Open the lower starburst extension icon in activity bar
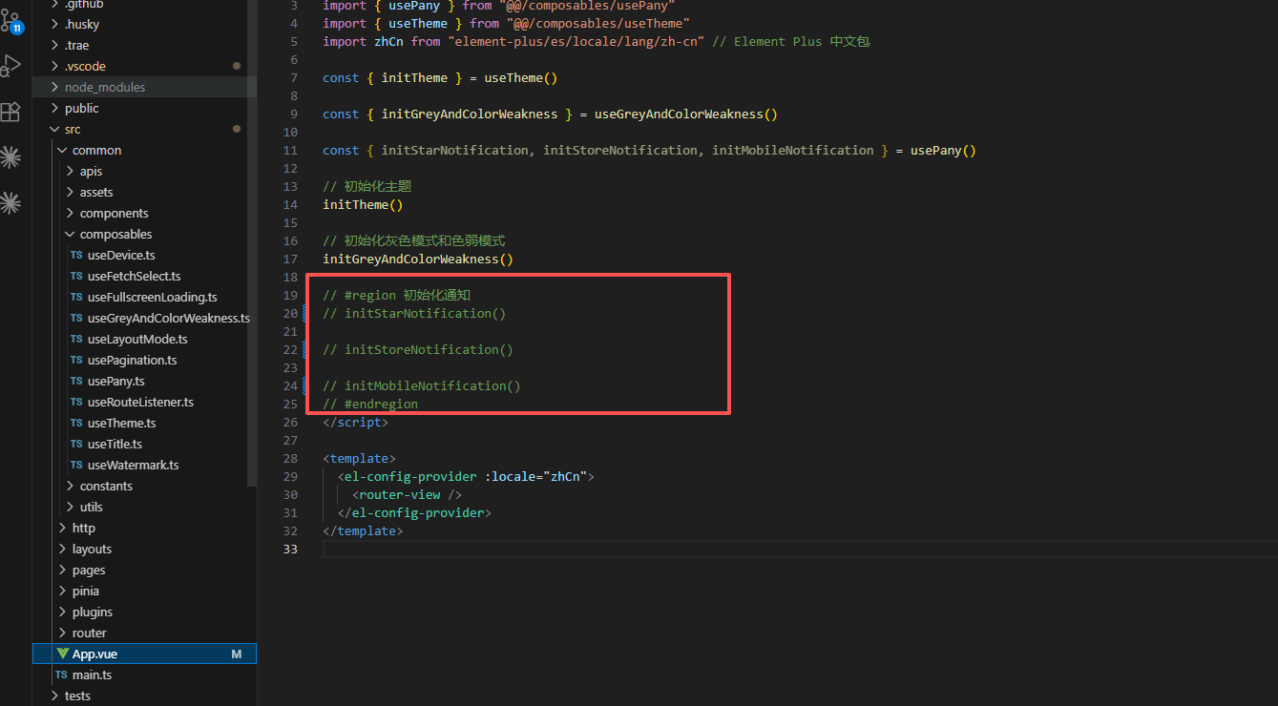The width and height of the screenshot is (1278, 706). tap(10, 202)
